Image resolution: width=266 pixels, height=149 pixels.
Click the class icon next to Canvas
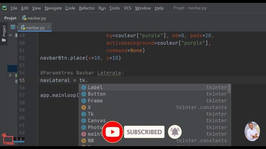pos(84,120)
